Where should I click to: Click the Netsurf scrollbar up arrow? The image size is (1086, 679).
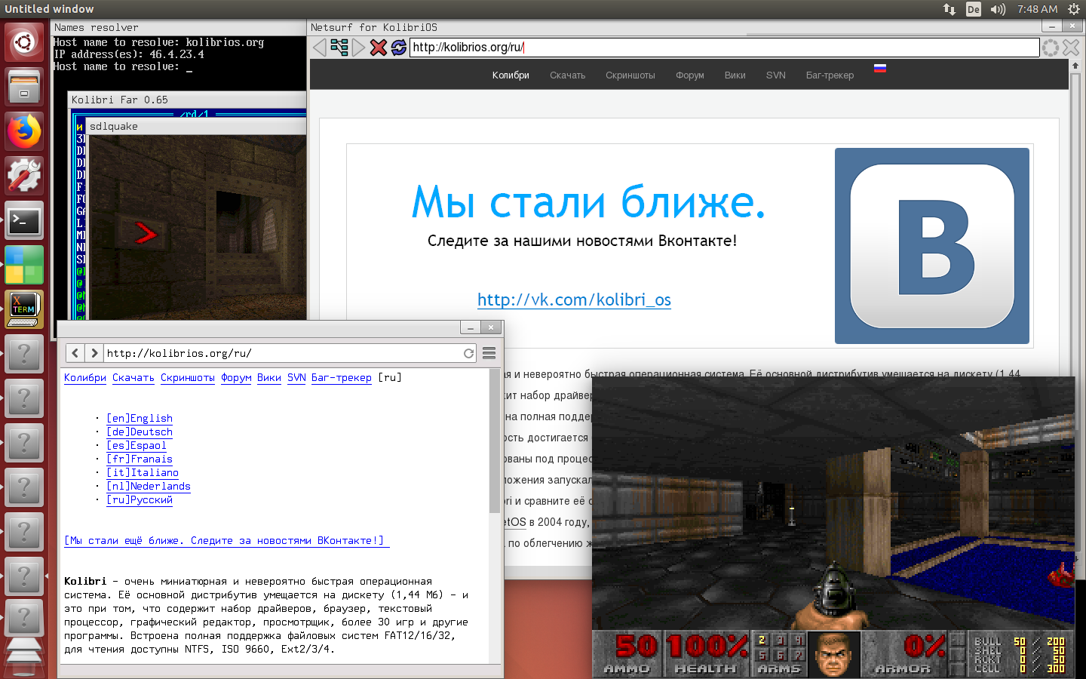(1075, 66)
